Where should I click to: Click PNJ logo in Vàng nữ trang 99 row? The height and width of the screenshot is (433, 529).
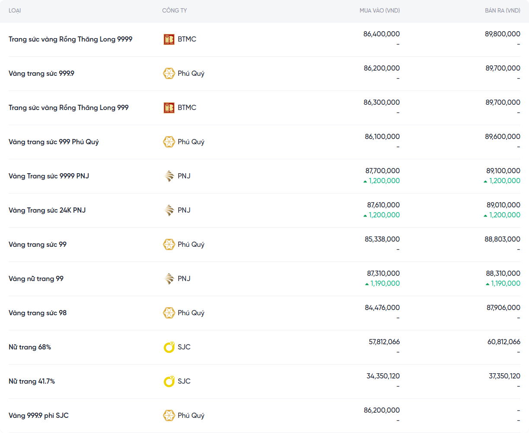coord(169,279)
